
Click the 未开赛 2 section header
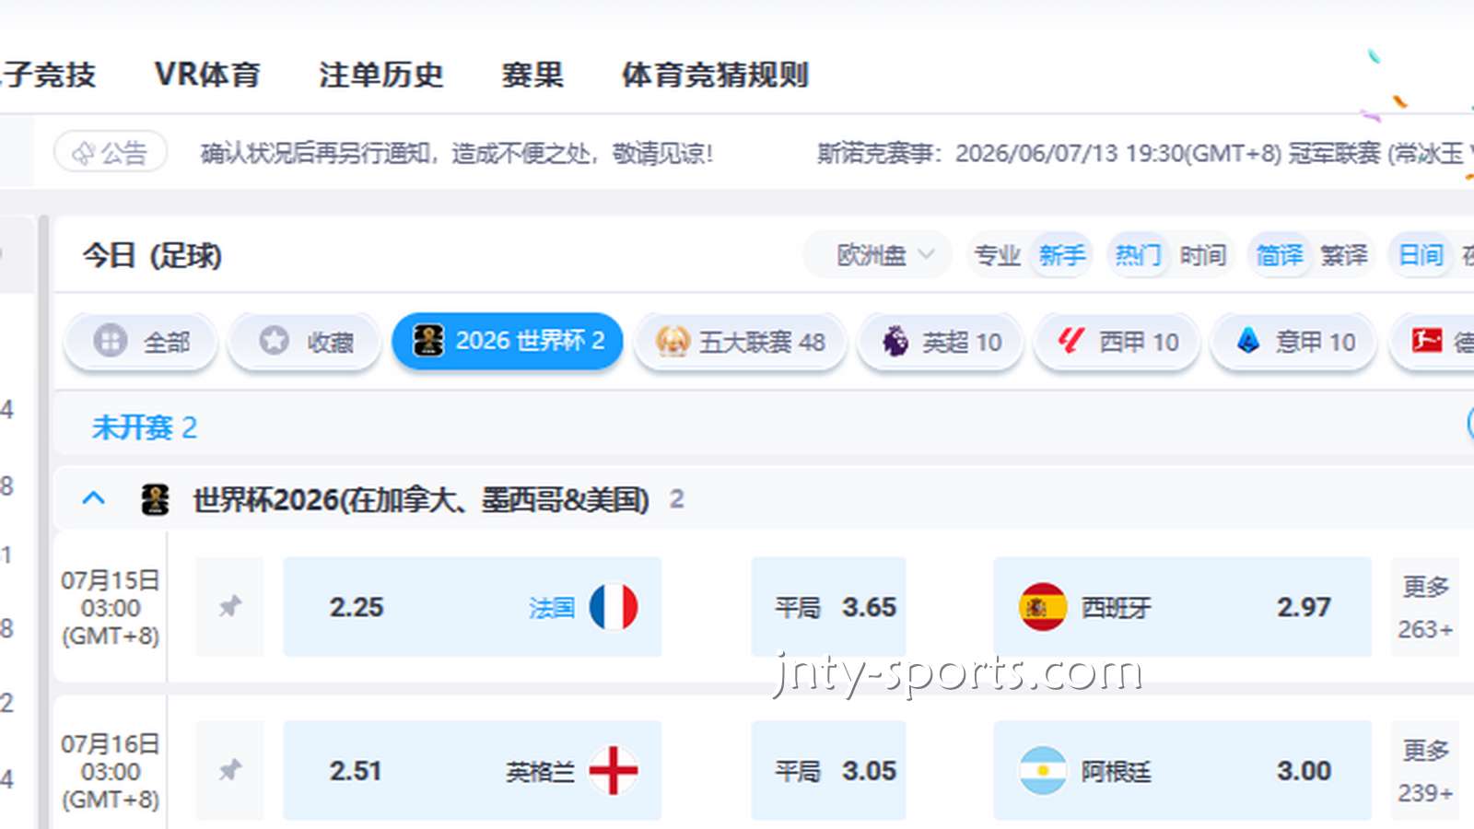click(145, 427)
